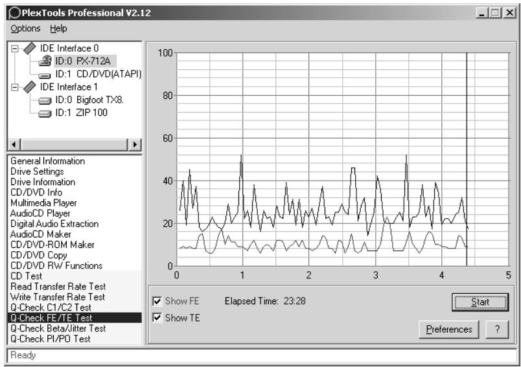Open CD/DVD Copy
This screenshot has width=521, height=367.
coord(39,255)
